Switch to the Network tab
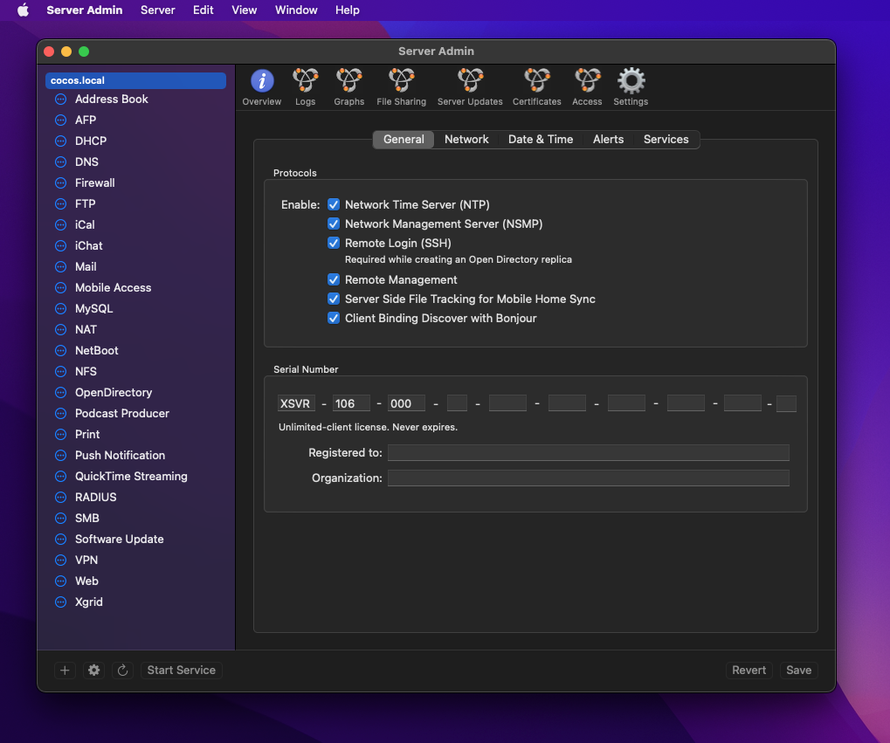The height and width of the screenshot is (743, 890). click(x=466, y=139)
